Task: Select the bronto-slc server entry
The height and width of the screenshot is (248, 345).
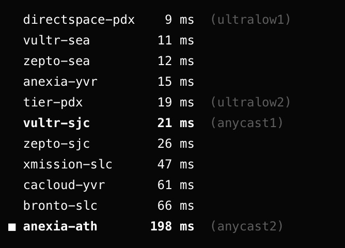Action: click(x=60, y=206)
